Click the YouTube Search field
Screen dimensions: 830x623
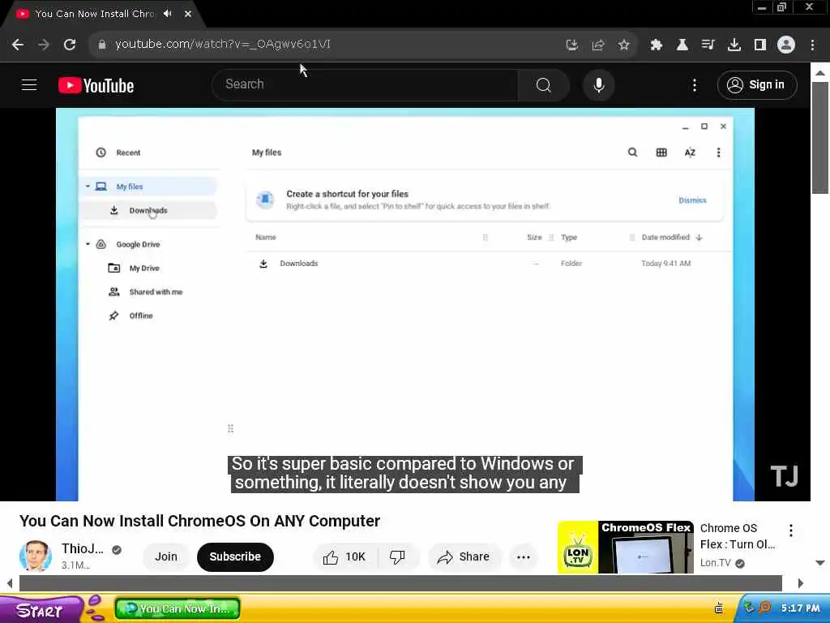(366, 84)
